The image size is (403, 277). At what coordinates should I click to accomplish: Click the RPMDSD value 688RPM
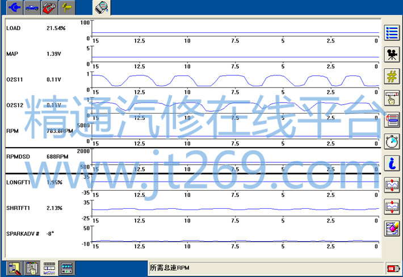click(57, 157)
